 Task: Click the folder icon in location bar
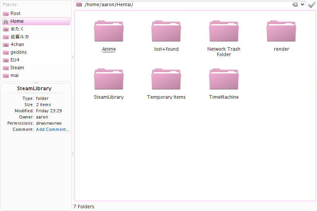pyautogui.click(x=79, y=4)
